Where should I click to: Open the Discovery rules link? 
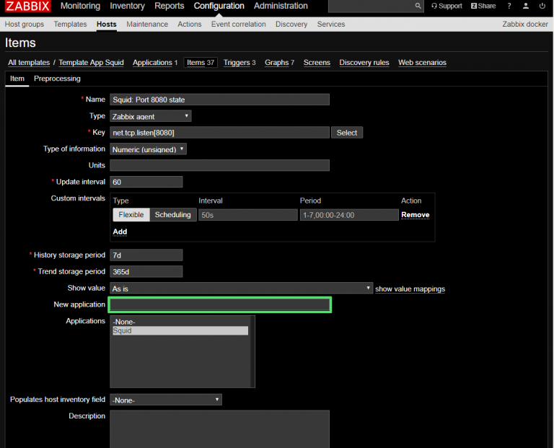[x=364, y=63]
